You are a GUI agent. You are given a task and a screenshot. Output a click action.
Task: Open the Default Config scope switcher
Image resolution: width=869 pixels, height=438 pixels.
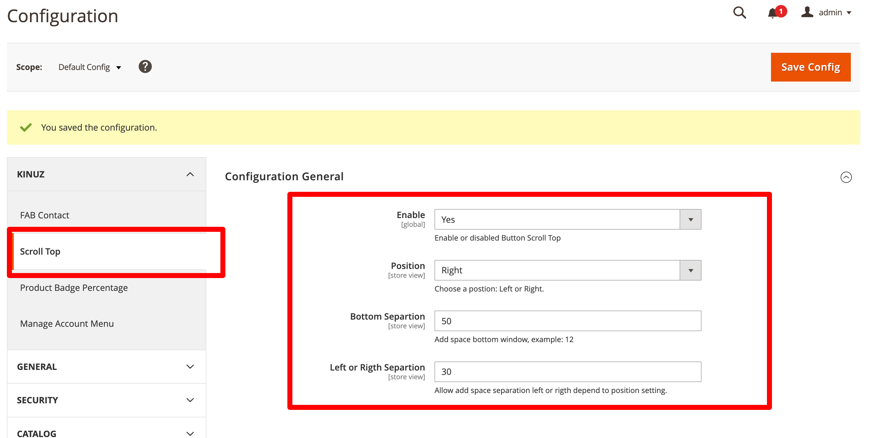point(90,67)
